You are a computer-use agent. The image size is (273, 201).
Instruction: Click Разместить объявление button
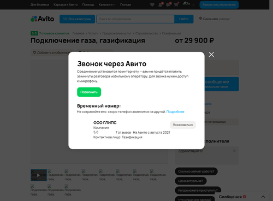click(x=219, y=5)
